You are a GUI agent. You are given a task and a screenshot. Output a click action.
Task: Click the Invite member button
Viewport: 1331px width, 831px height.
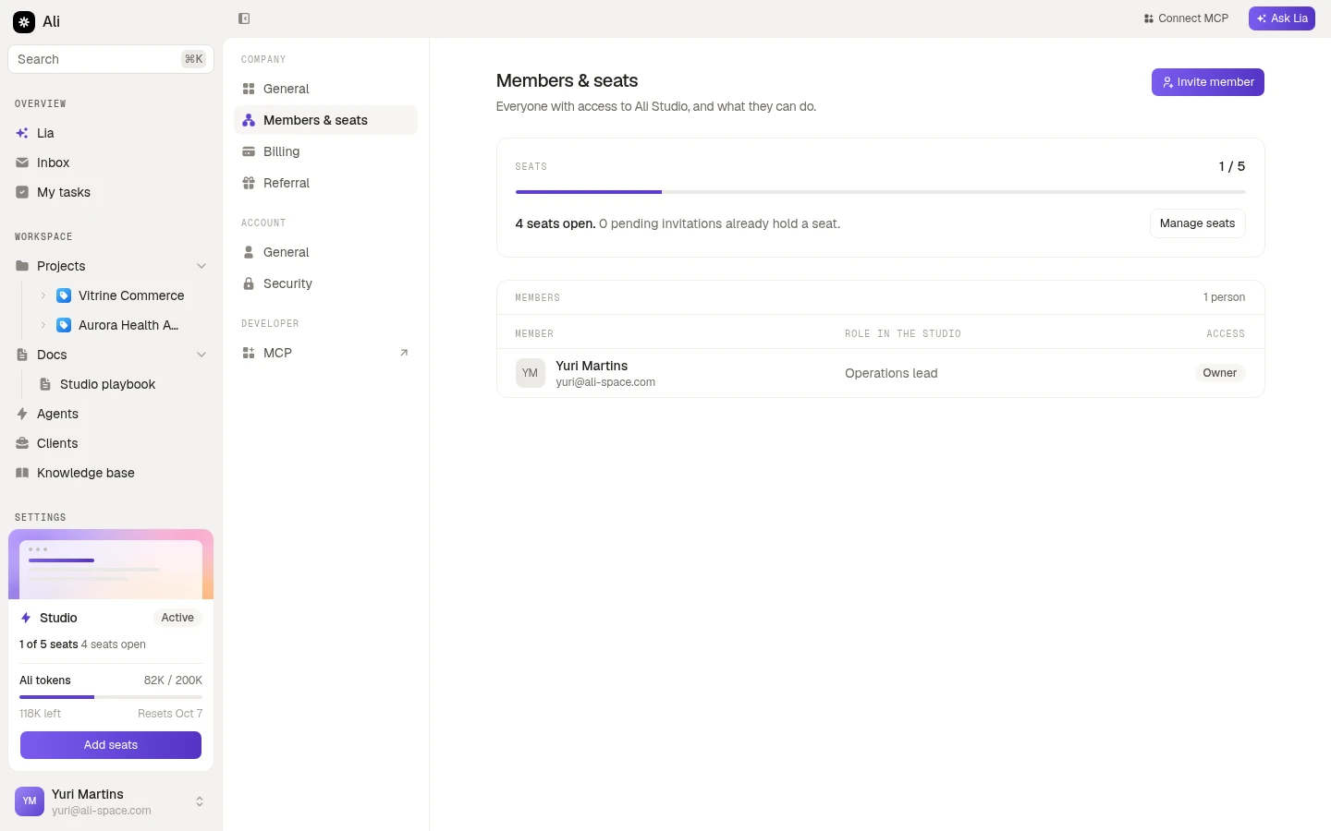coord(1207,82)
